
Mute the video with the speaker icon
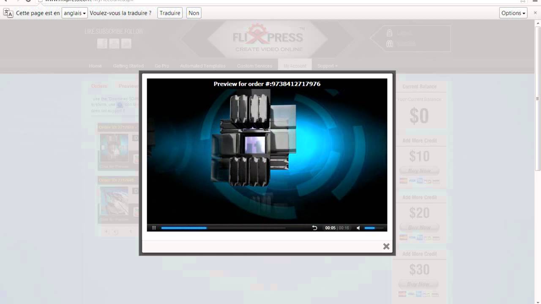coord(358,228)
